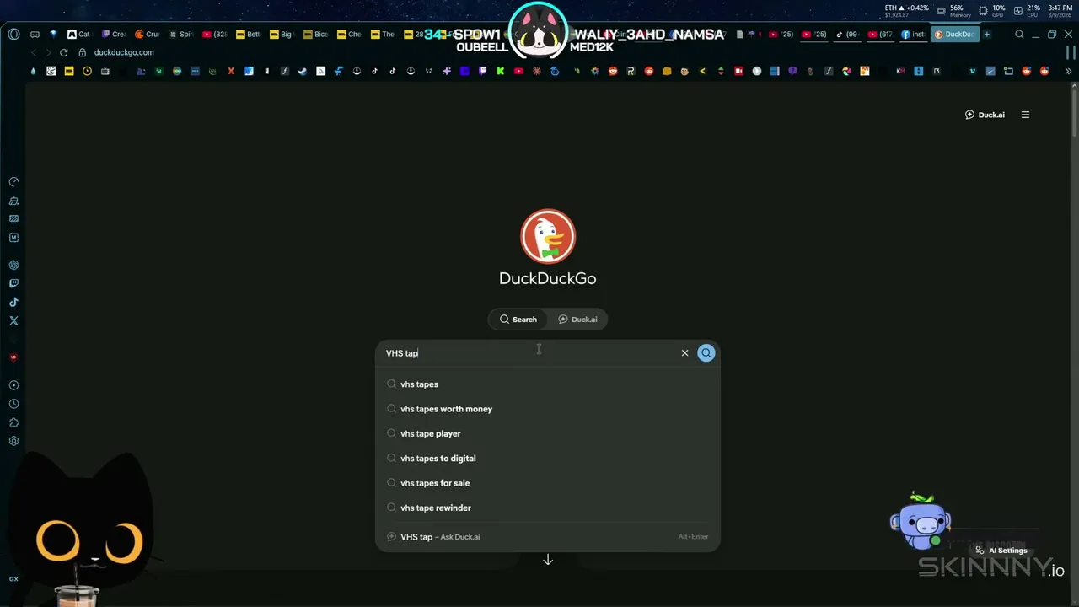This screenshot has height=607, width=1079.
Task: Ask Duck.ai about "VHS tap"
Action: 548,537
